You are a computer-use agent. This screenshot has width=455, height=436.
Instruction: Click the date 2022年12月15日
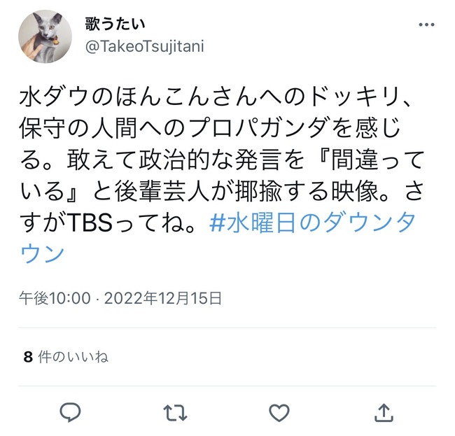click(163, 298)
